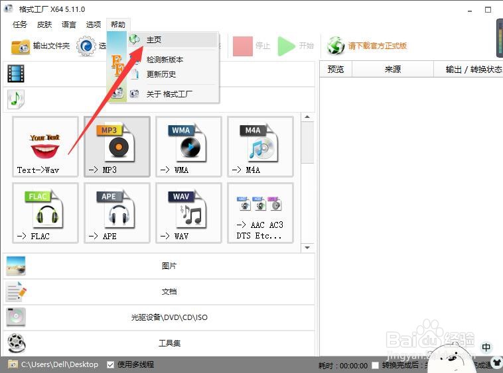The width and height of the screenshot is (503, 373).
Task: Click the options gear icon in toolbar
Action: click(86, 46)
